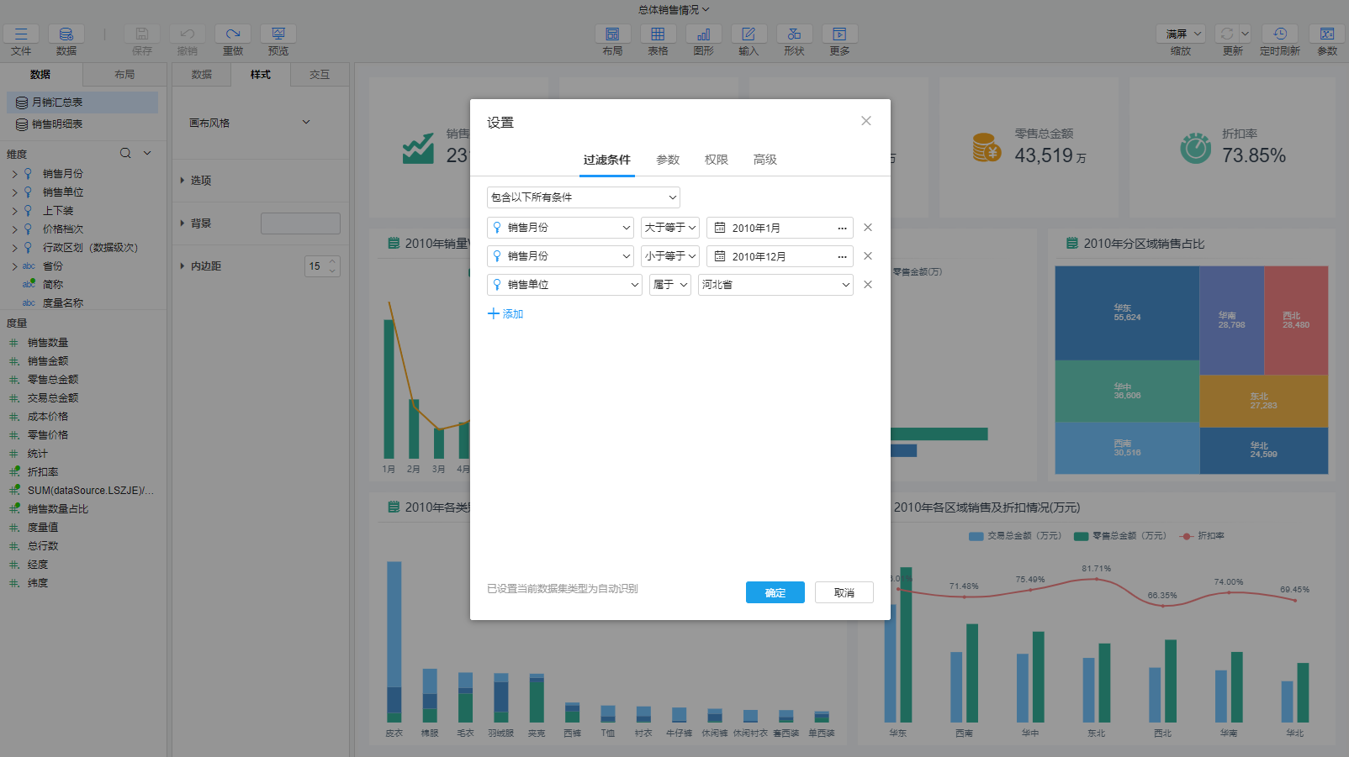Open the 预览 preview icon
1349x757 pixels.
(278, 34)
